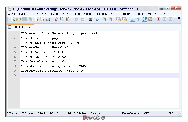This screenshot has width=188, height=122.
Task: Open the Поиск menu
Action: (34, 14)
